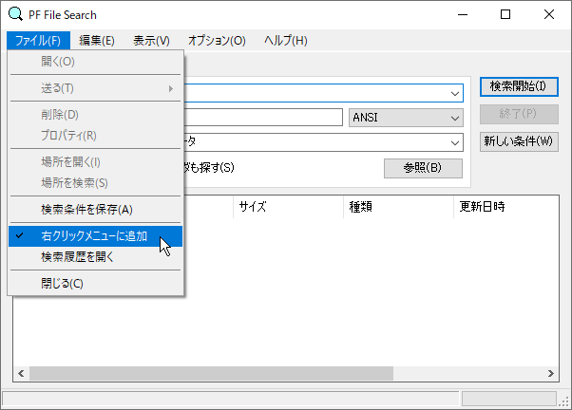Choose 検索履歴を開く from the menu
572x410 pixels.
[96, 257]
